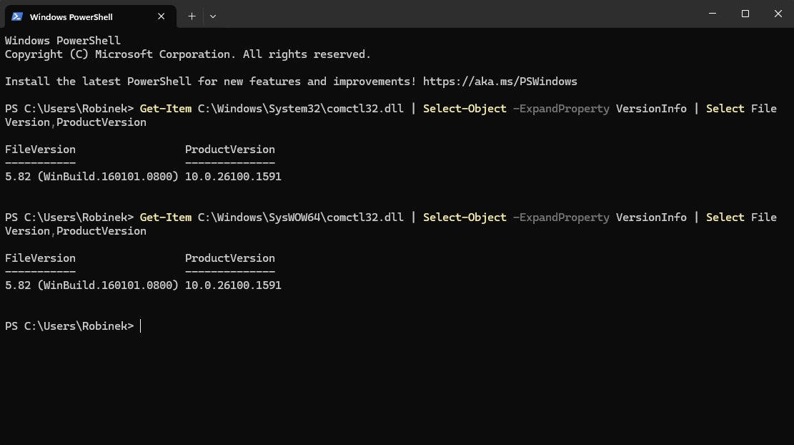The image size is (794, 445).
Task: Minimize the terminal window
Action: [x=713, y=14]
